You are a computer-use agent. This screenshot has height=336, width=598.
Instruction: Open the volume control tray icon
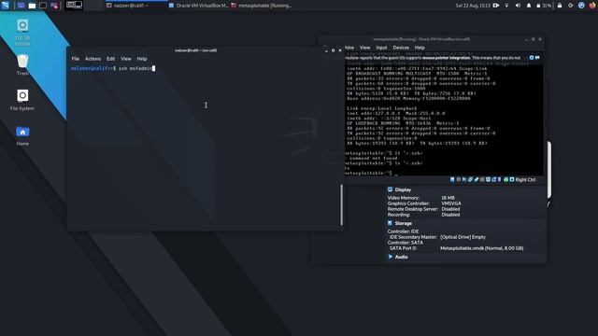click(518, 6)
